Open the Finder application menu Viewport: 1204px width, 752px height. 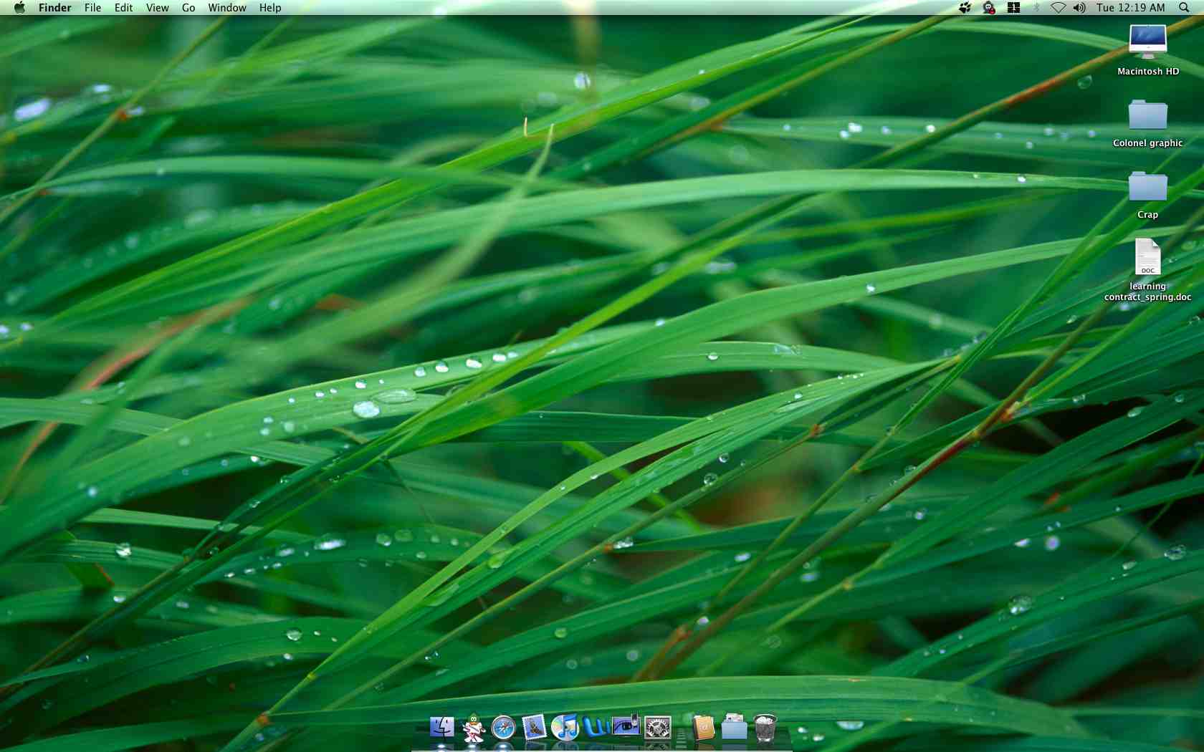click(55, 8)
